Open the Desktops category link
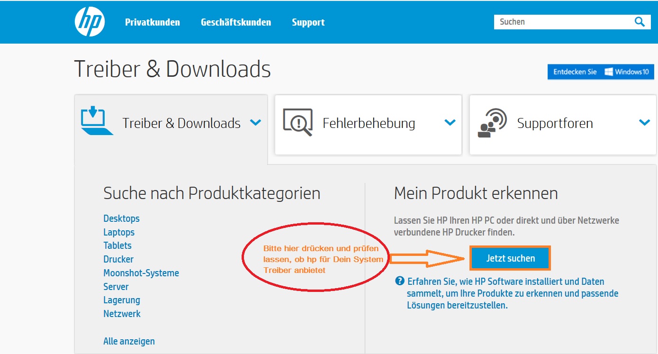 point(121,218)
